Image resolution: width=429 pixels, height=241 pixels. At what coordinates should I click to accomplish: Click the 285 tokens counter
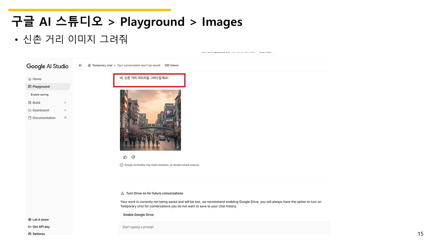(171, 65)
